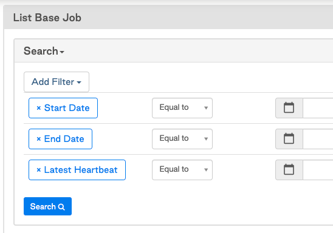Collapse the Search panel header
The width and height of the screenshot is (333, 233).
[44, 51]
